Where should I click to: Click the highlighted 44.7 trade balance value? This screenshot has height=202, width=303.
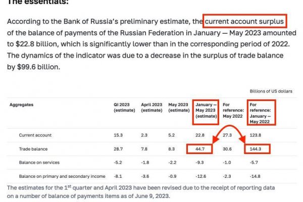pyautogui.click(x=200, y=149)
